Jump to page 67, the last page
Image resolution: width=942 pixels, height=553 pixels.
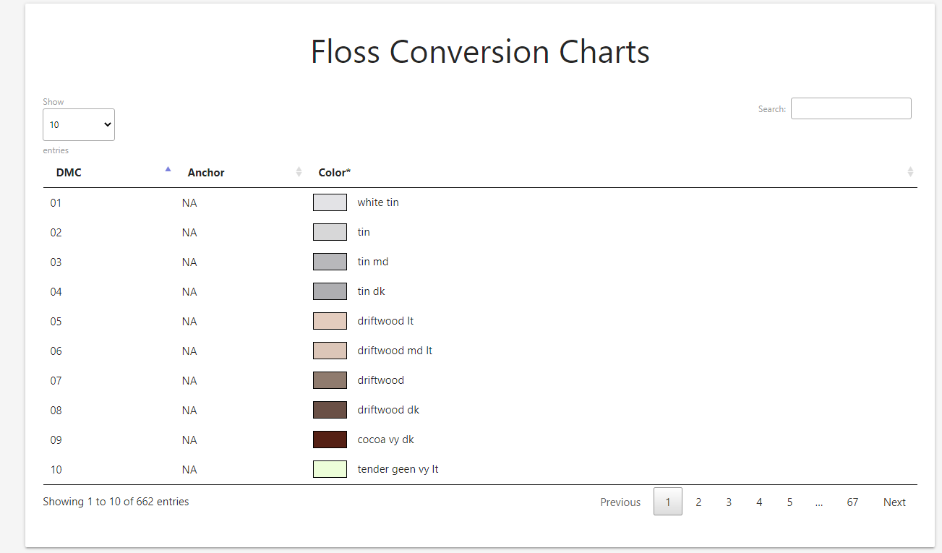click(852, 501)
